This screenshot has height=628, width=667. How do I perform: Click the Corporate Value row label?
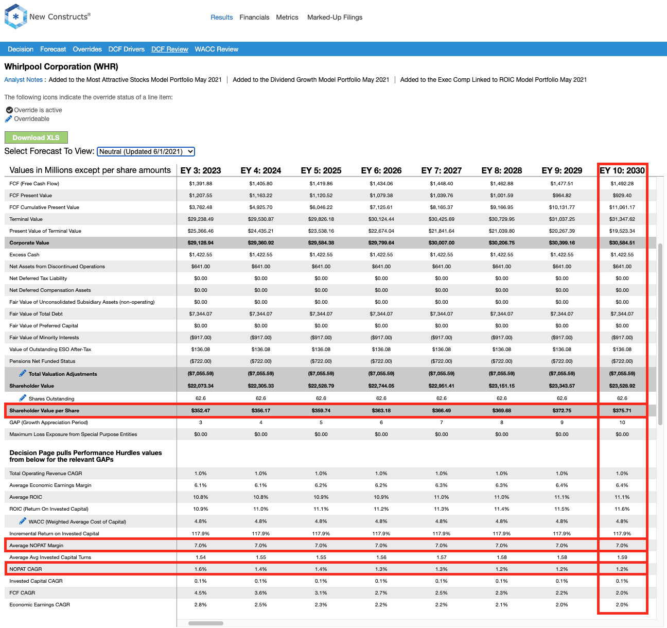tap(29, 243)
